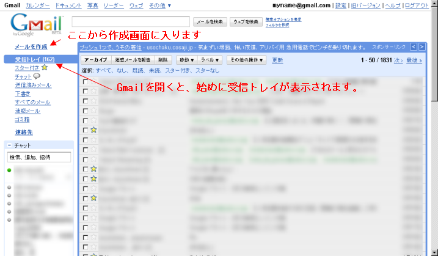
Task: Focus the chat 検索、追加、招待 field
Action: pyautogui.click(x=39, y=158)
